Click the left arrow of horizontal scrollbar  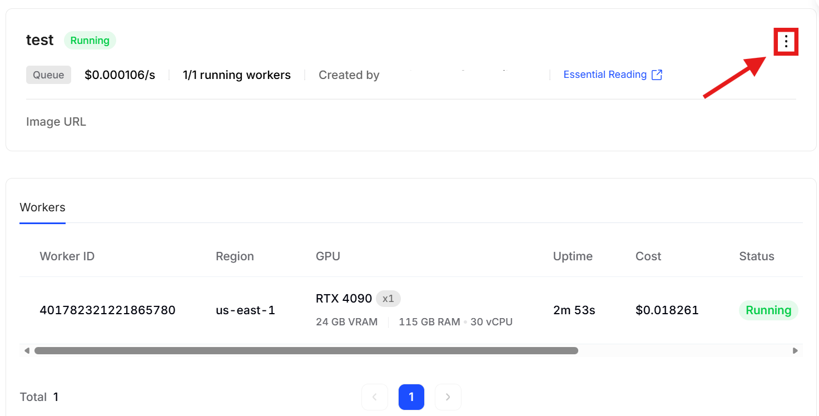pyautogui.click(x=27, y=351)
